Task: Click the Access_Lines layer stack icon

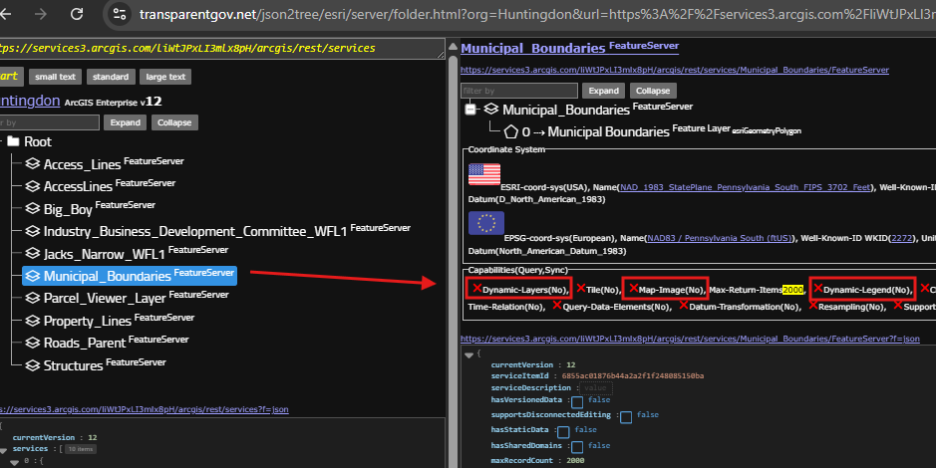Action: 33,163
